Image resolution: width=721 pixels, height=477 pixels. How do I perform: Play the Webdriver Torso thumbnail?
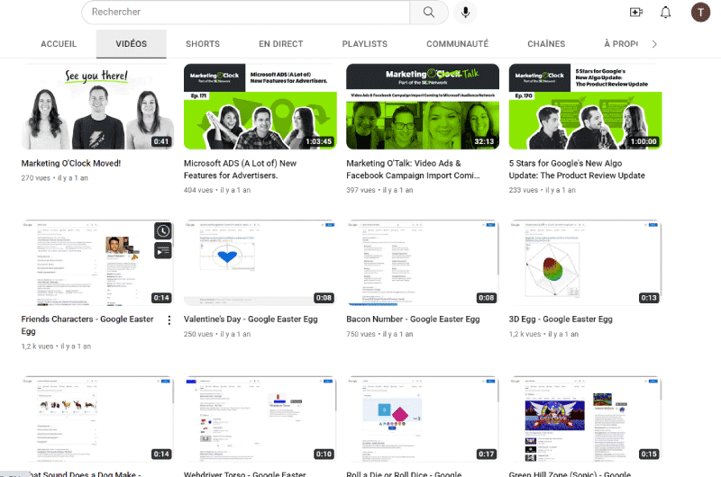coord(260,418)
